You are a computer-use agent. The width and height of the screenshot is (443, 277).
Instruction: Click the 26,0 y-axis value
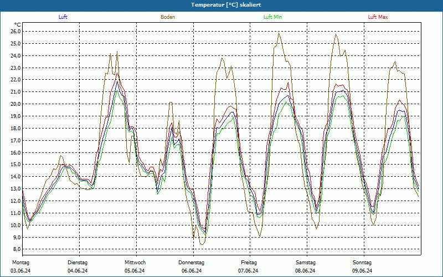[x=16, y=32]
